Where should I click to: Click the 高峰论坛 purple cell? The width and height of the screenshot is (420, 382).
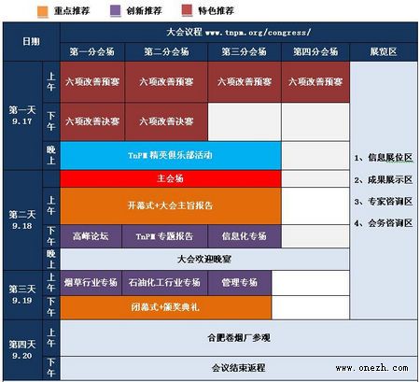click(x=91, y=236)
